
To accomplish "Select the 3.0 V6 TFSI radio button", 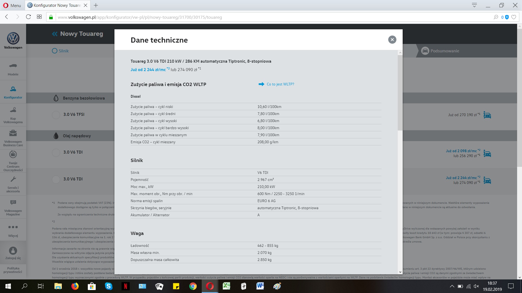I will [x=56, y=115].
